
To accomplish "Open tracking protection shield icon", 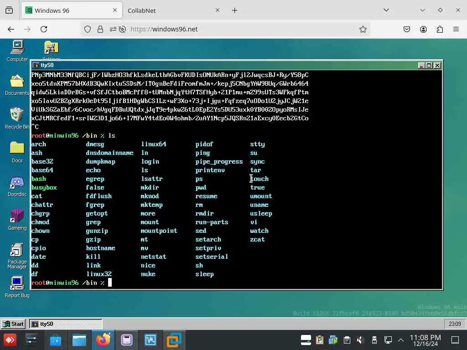I will (87, 29).
